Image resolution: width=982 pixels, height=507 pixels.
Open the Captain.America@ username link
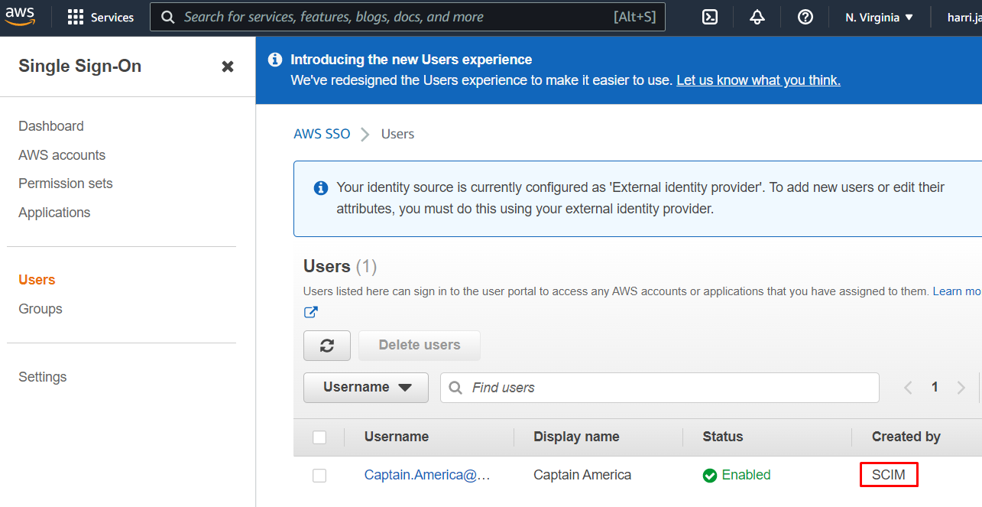426,475
